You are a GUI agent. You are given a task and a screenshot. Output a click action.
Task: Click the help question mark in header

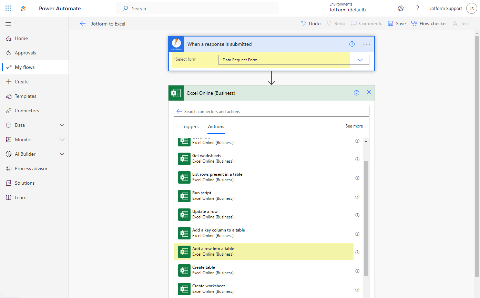pos(417,8)
